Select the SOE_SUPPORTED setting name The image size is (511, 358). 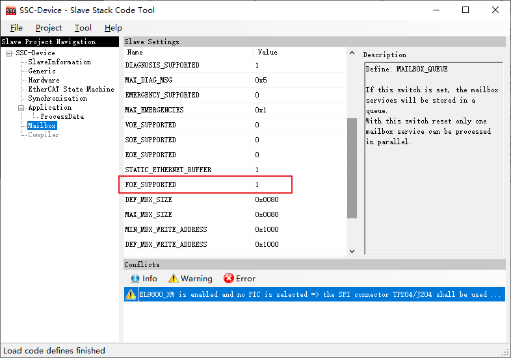(x=150, y=140)
